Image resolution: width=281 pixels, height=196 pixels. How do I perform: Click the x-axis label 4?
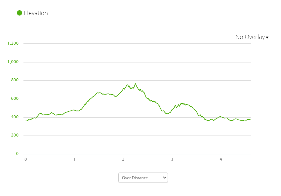[221, 159]
